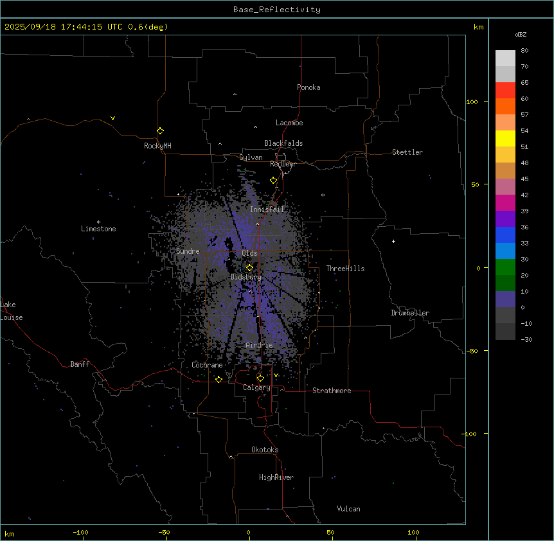
Task: Select the Ponoka city label
Action: coord(308,87)
